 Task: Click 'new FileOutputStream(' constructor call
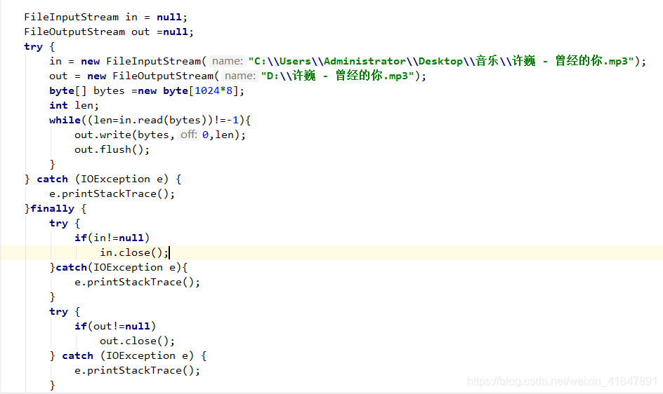pos(153,76)
